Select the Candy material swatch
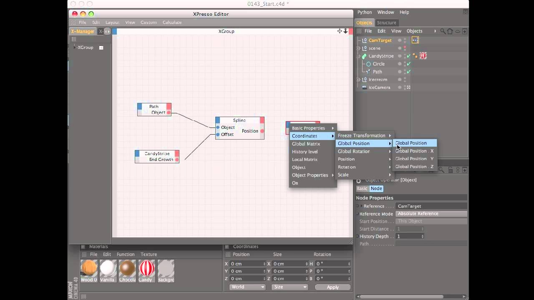 click(x=146, y=271)
